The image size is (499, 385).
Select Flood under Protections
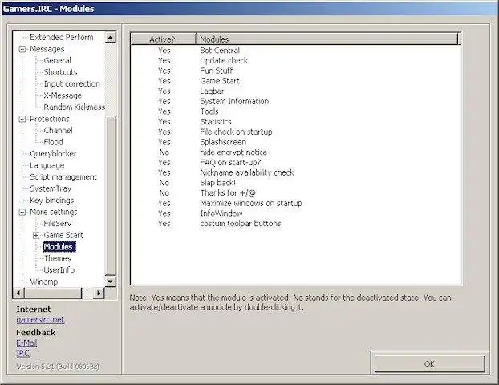click(53, 142)
